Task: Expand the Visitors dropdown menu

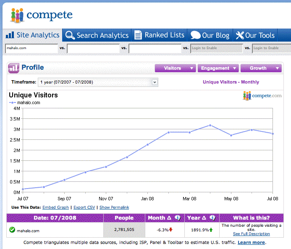Action: tap(176, 68)
